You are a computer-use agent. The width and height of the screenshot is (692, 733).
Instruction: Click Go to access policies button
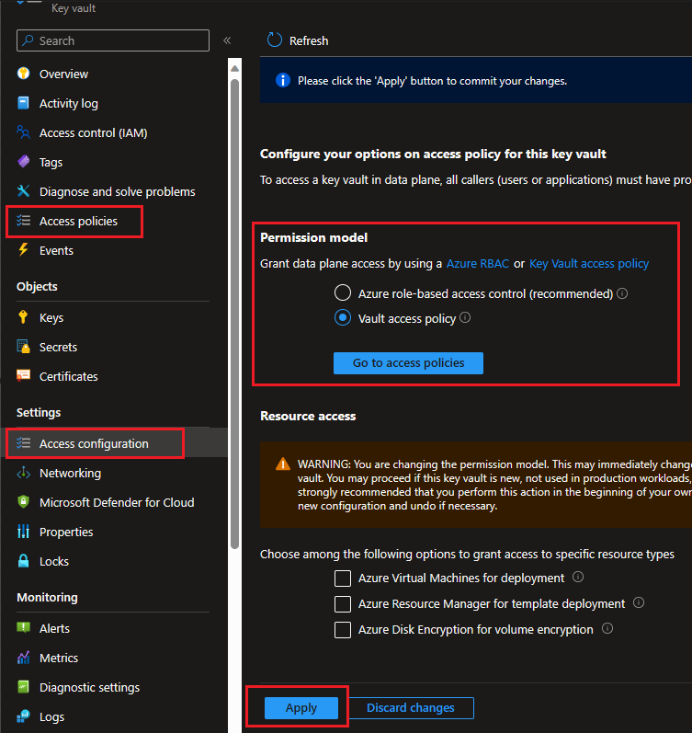pos(408,362)
